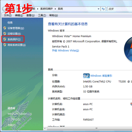This screenshot has width=132, height=132.
Task: Open Windows 体验索引 link
Action: pyautogui.click(x=101, y=76)
